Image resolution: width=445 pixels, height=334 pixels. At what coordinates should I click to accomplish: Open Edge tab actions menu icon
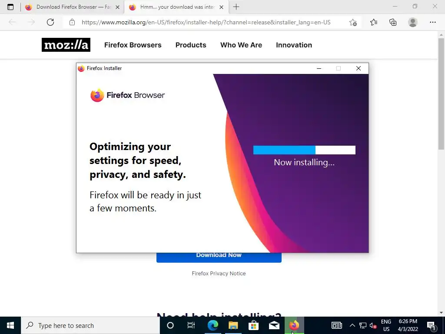(x=10, y=7)
